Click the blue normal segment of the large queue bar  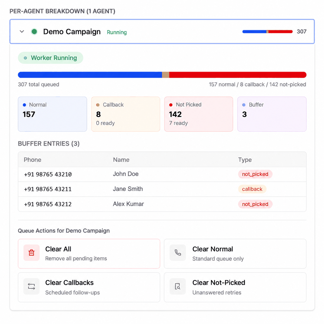click(90, 75)
